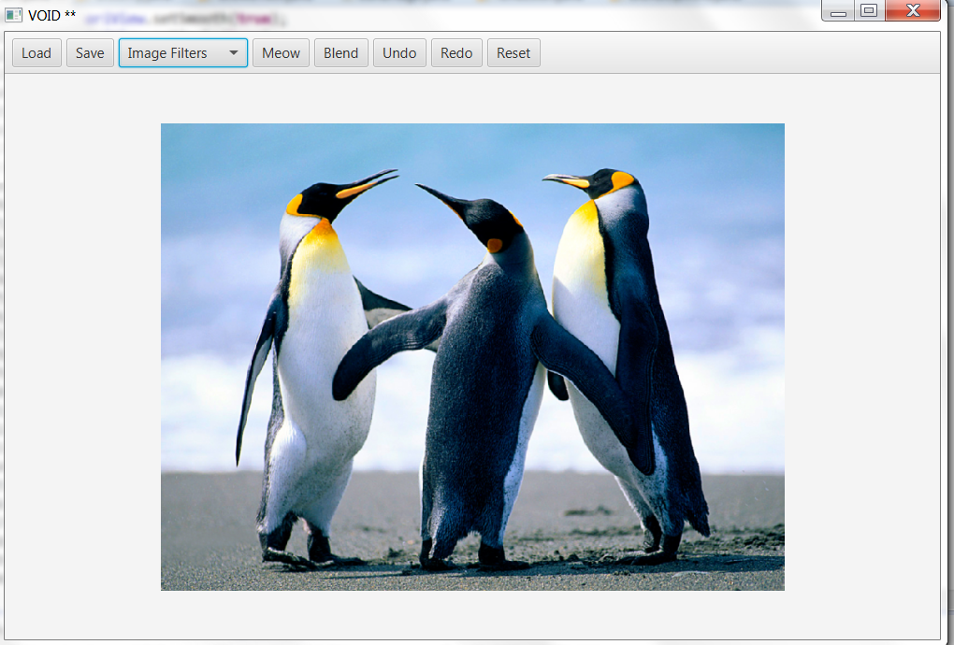Screen dimensions: 954x645
Task: Close the VOID window
Action: click(x=913, y=10)
